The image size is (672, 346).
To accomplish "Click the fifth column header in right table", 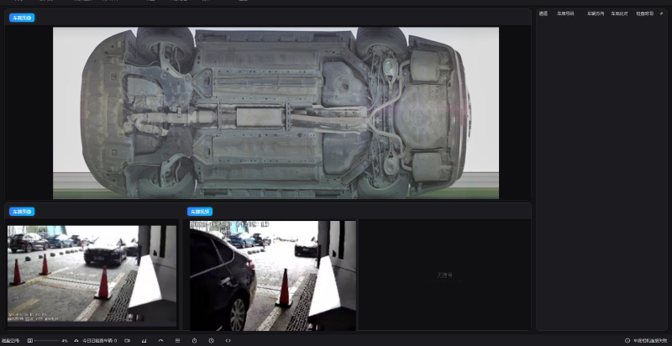I will (644, 13).
